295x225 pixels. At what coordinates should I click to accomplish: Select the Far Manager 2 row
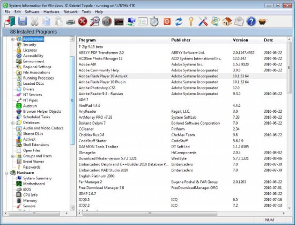click(x=182, y=182)
